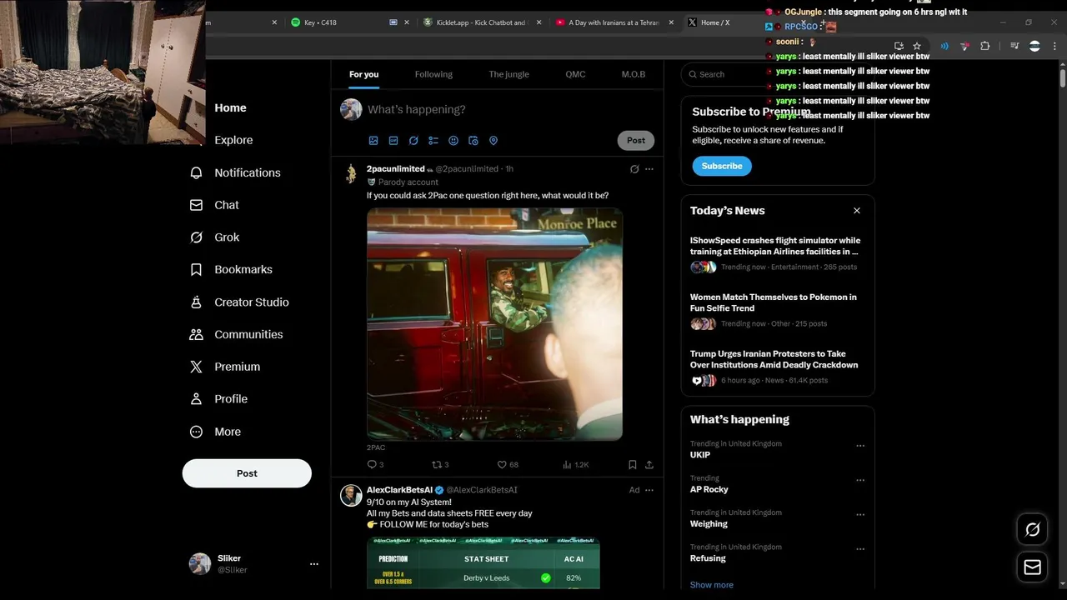1067x600 pixels.
Task: Open options for AP Rocky trend
Action: pyautogui.click(x=860, y=480)
